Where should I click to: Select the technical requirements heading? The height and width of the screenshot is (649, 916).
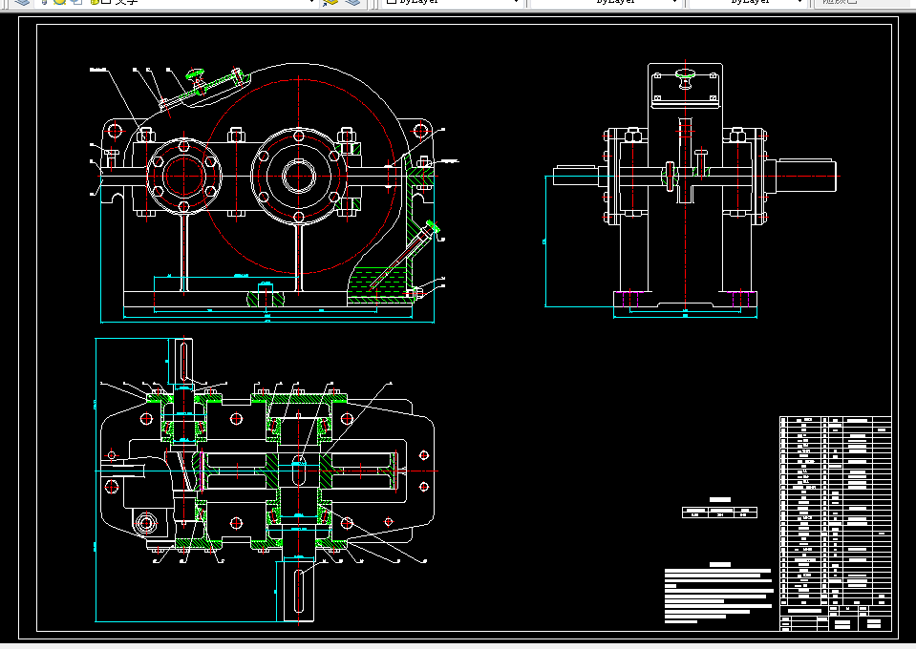pyautogui.click(x=720, y=564)
